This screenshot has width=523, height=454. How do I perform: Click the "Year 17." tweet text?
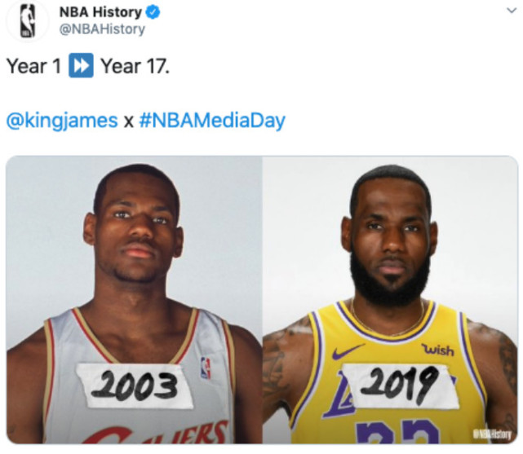(x=135, y=66)
